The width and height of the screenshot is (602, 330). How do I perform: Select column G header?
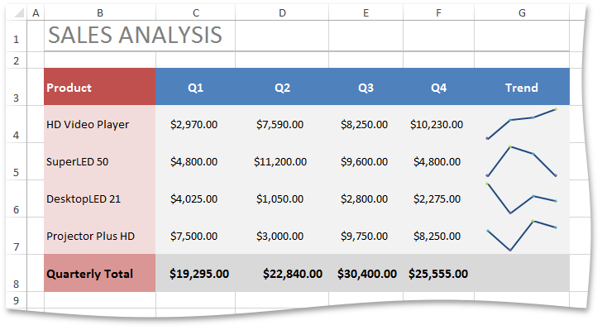pyautogui.click(x=522, y=13)
